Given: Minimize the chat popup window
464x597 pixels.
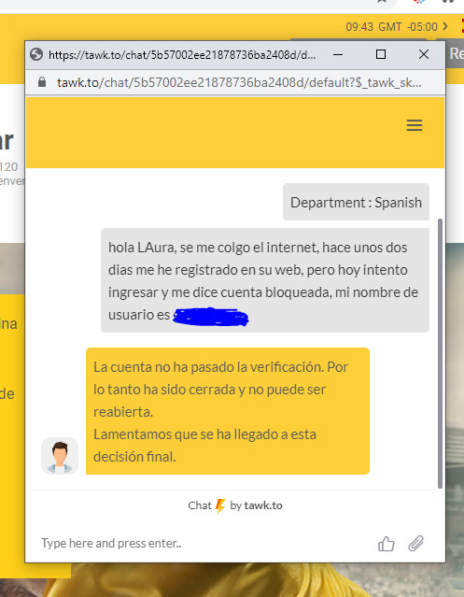Looking at the screenshot, I should click(338, 55).
